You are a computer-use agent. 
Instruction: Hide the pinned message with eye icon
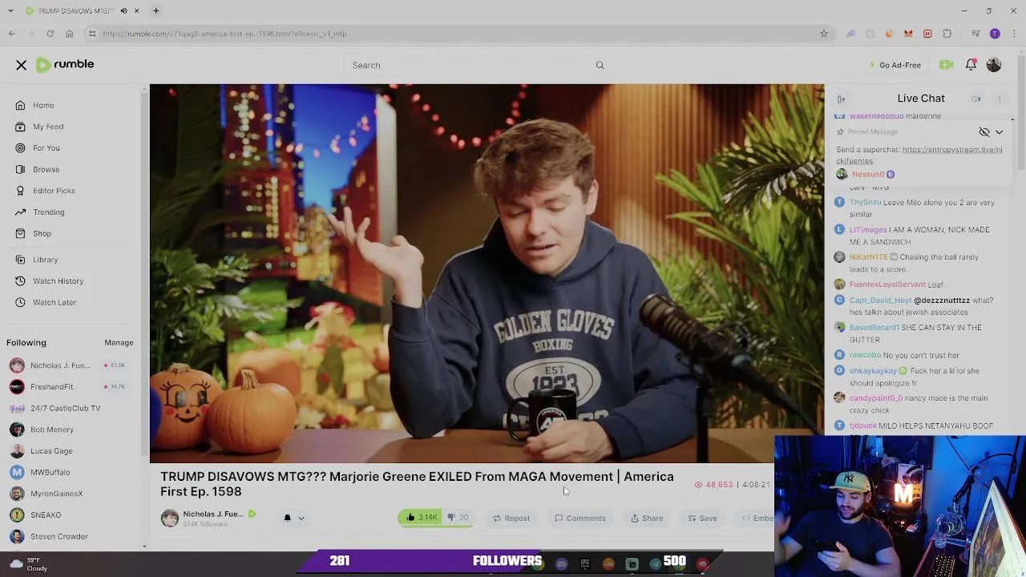click(x=984, y=132)
